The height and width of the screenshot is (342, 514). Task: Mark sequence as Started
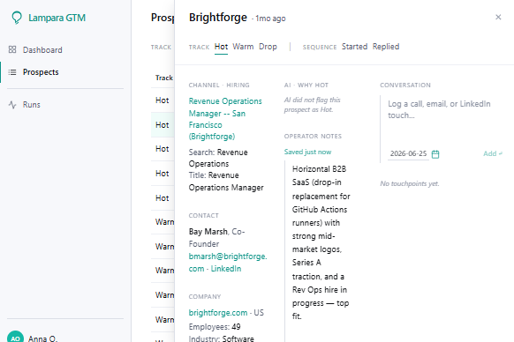coord(354,47)
